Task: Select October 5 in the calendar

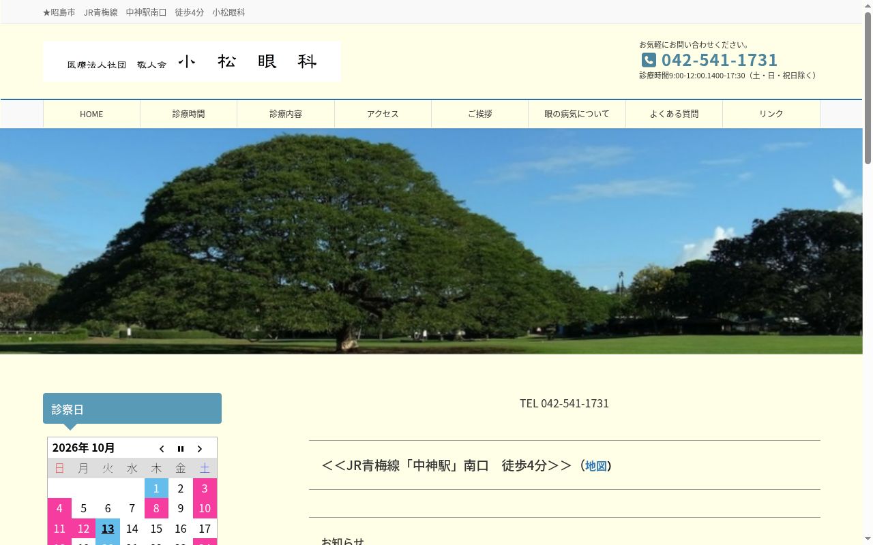Action: click(83, 508)
